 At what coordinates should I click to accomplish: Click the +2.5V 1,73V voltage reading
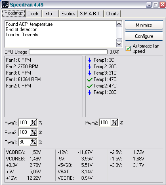click(x=127, y=152)
